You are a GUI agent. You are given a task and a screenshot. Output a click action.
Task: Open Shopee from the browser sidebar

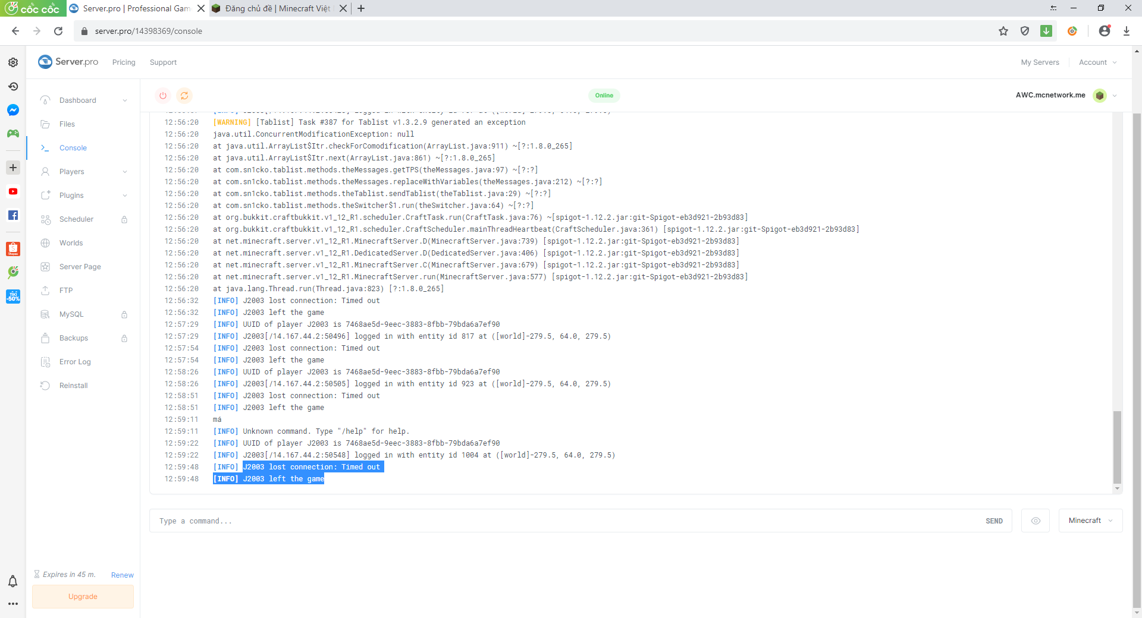pyautogui.click(x=13, y=249)
